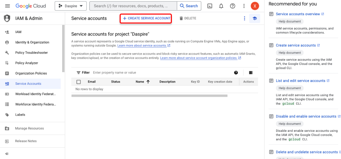
Task: Click Policy Troubleshooter wrench icon
Action: pos(7,53)
